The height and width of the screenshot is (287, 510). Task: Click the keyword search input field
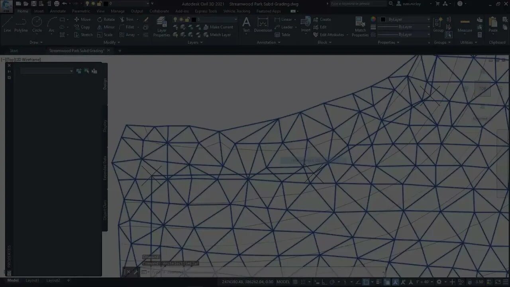click(x=358, y=4)
